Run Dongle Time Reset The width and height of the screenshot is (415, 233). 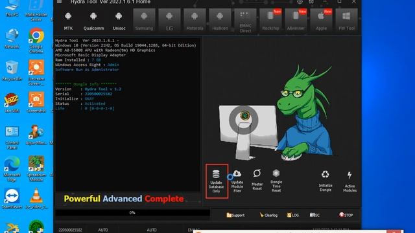pyautogui.click(x=276, y=181)
